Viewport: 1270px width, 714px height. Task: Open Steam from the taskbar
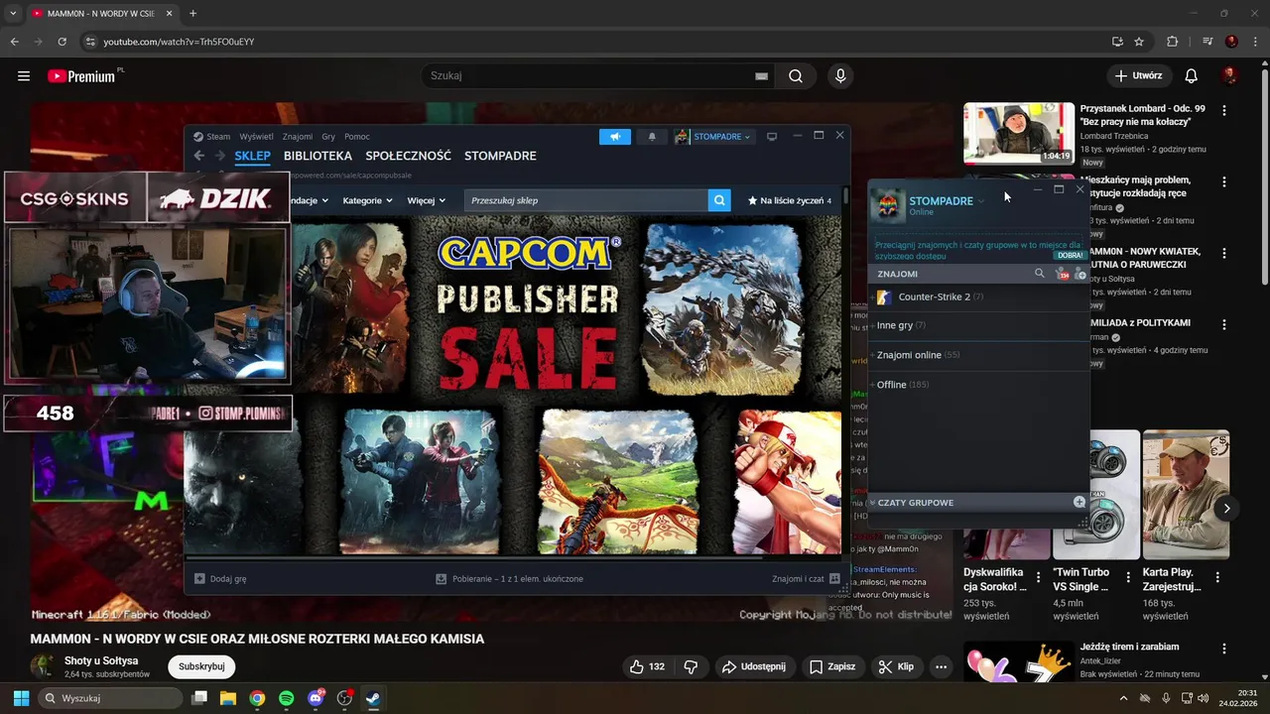tap(373, 698)
